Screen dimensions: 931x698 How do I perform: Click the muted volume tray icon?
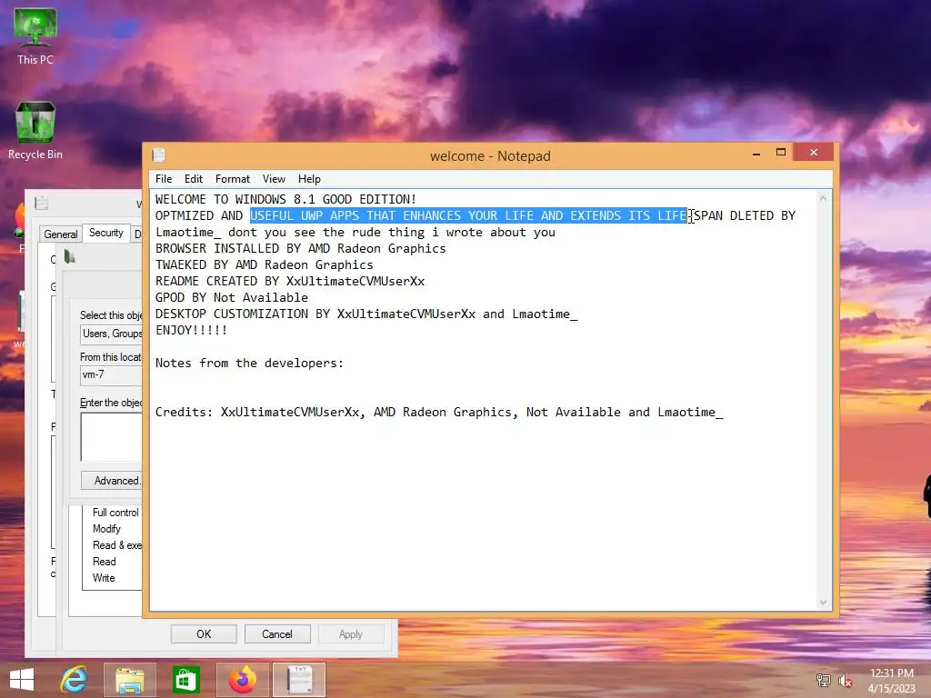coord(845,680)
